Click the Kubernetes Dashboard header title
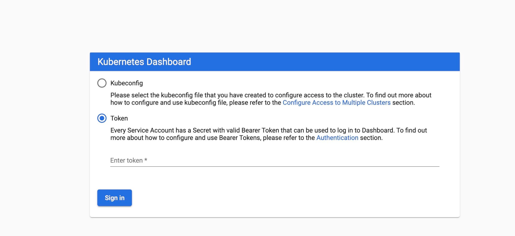The image size is (515, 236). [x=144, y=62]
